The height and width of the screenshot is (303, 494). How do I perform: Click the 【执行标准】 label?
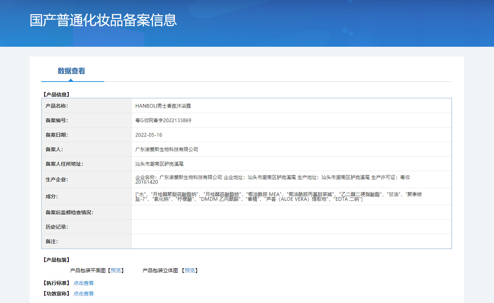56,283
